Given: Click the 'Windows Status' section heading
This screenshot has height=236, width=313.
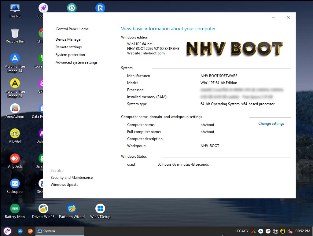Looking at the screenshot, I should [x=134, y=156].
